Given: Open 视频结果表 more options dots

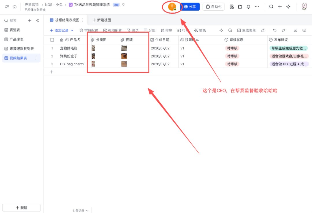Looking at the screenshot, I should click(x=36, y=58).
